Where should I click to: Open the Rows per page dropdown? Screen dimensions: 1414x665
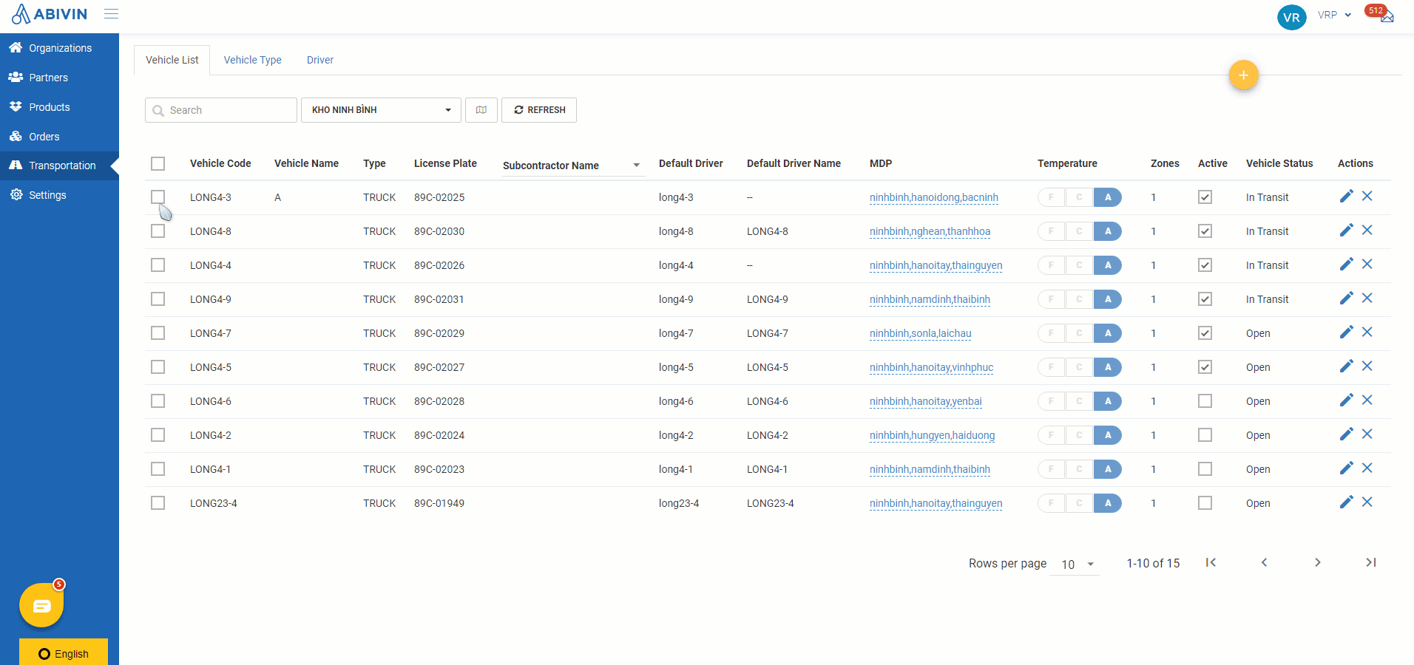1075,565
